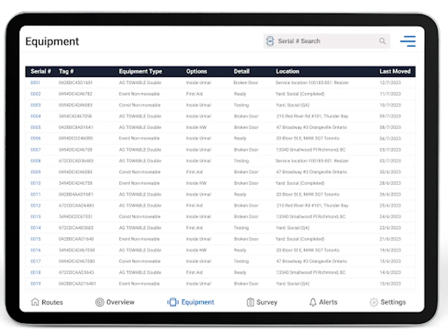This screenshot has height=336, width=448.
Task: Open serial number 0009 link
Action: click(x=35, y=172)
